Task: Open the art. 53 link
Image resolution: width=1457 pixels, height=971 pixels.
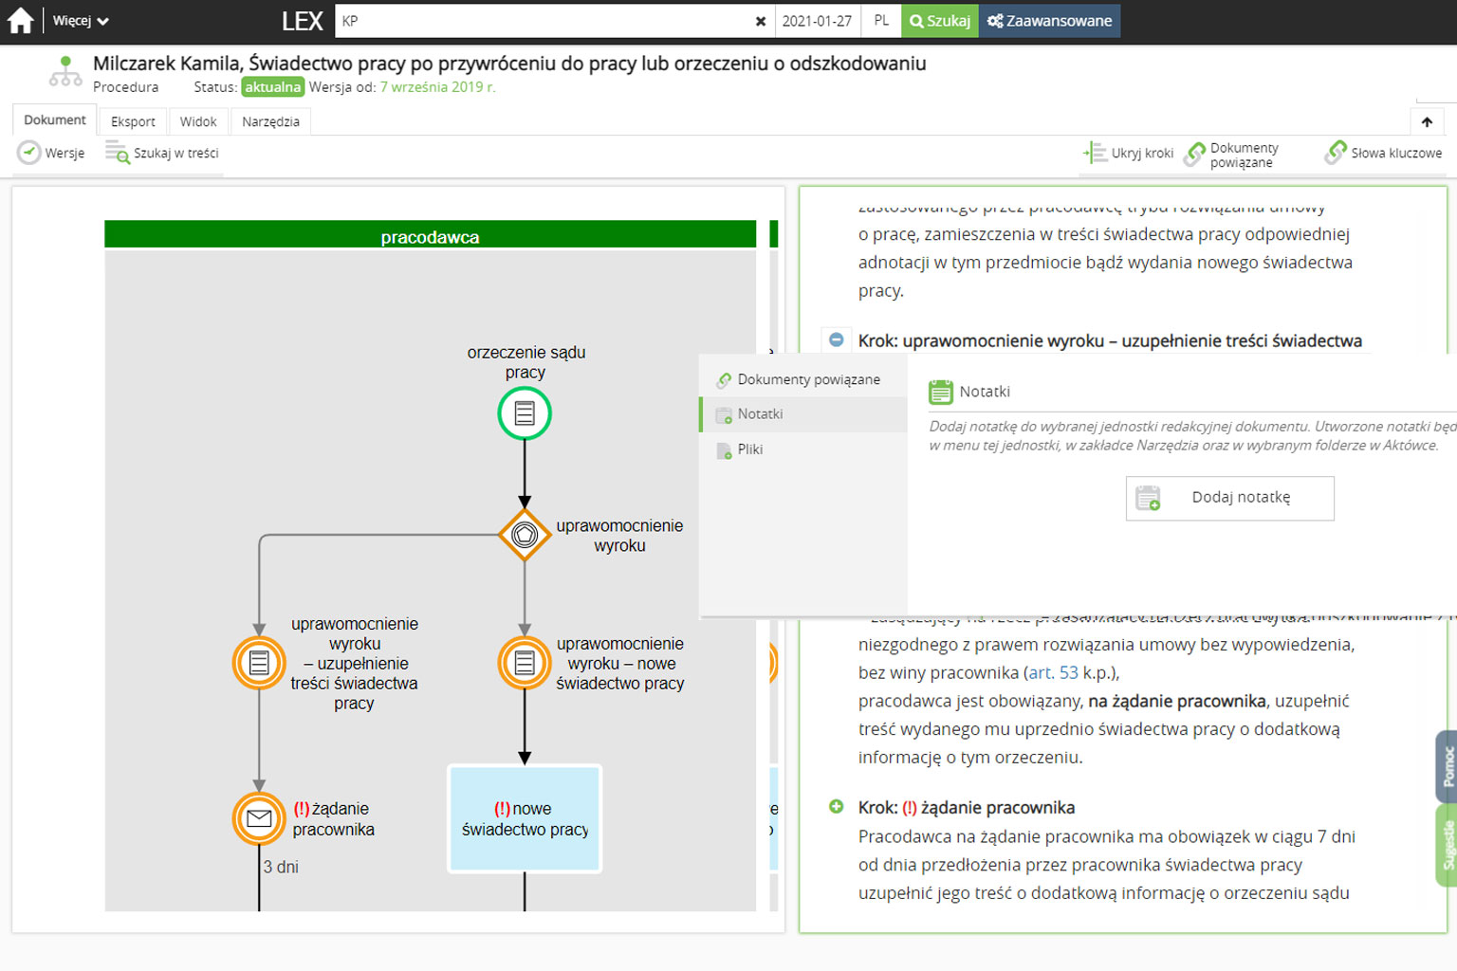Action: [x=1053, y=672]
